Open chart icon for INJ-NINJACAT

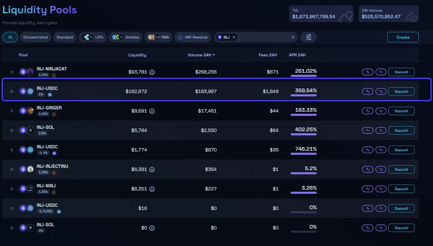coord(367,72)
